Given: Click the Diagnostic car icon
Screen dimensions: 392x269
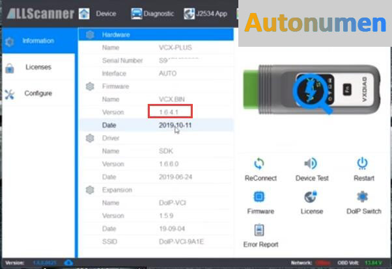Looking at the screenshot, I should click(137, 14).
